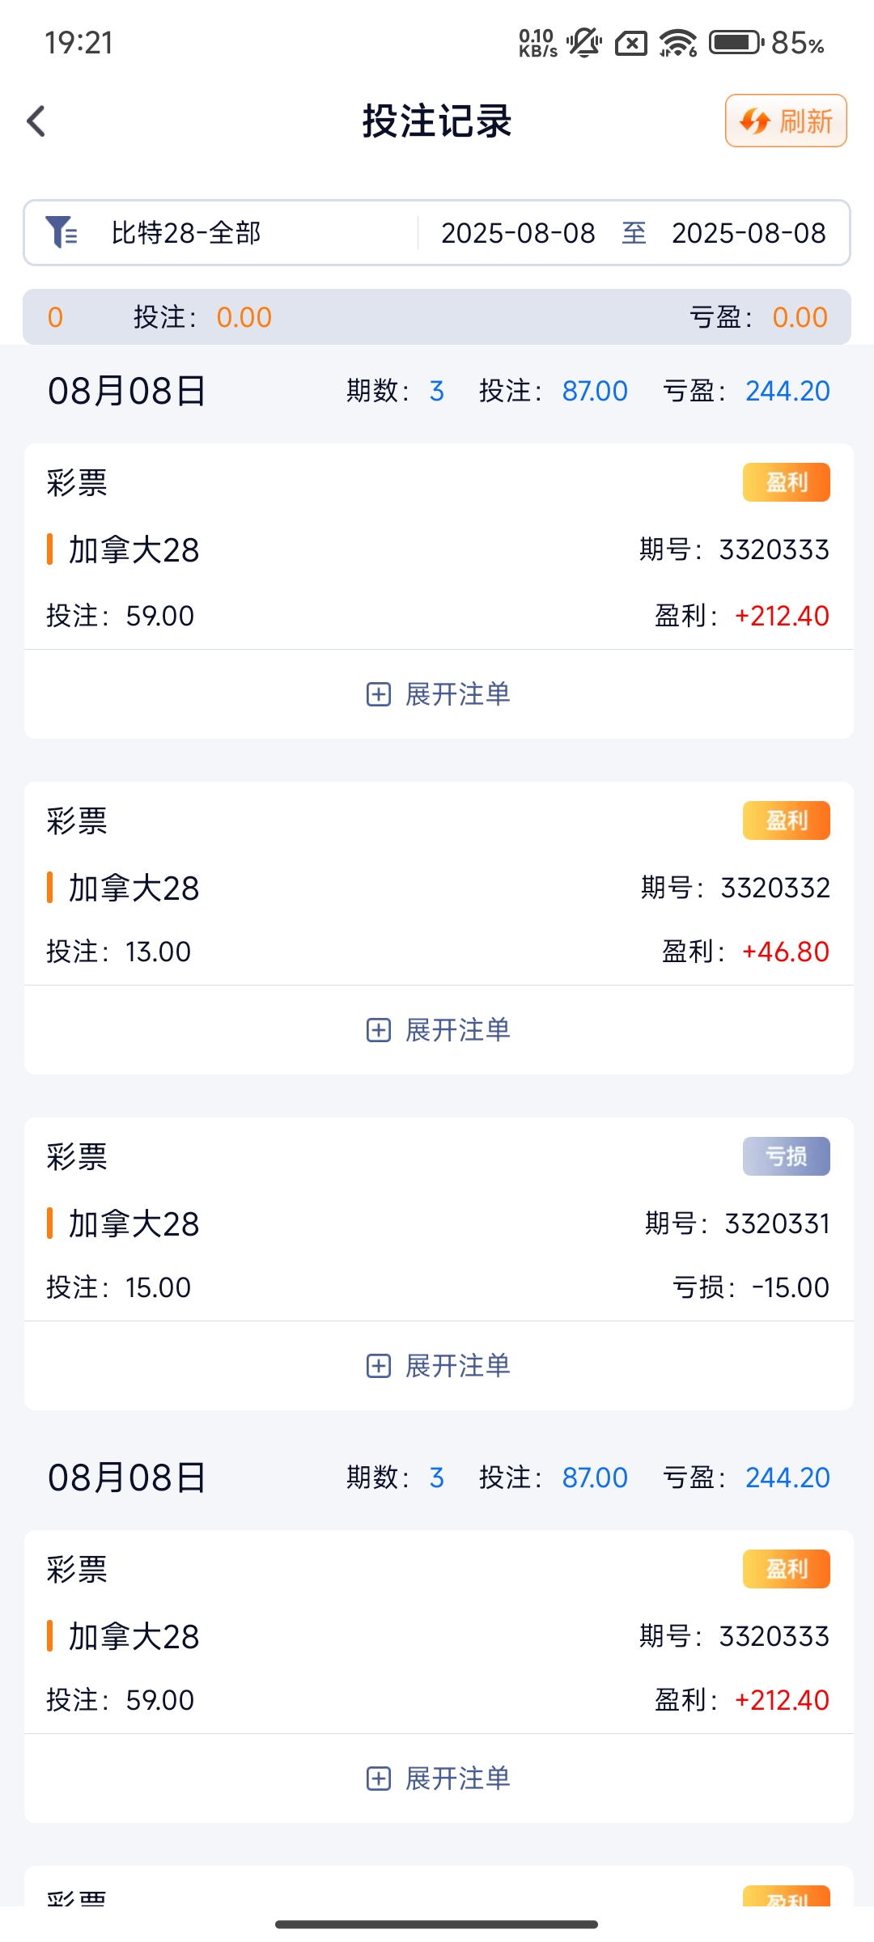Open the 比特28-全部 game filter dropdown
The width and height of the screenshot is (874, 1942).
[186, 233]
